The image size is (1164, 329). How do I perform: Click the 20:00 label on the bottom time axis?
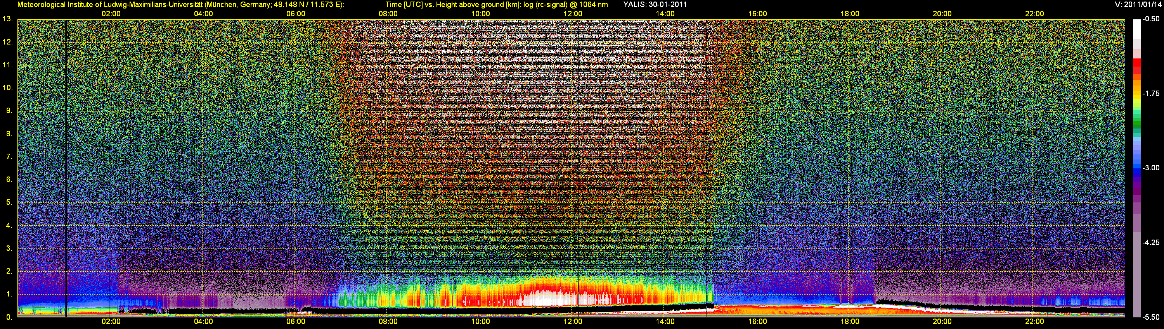(x=942, y=321)
